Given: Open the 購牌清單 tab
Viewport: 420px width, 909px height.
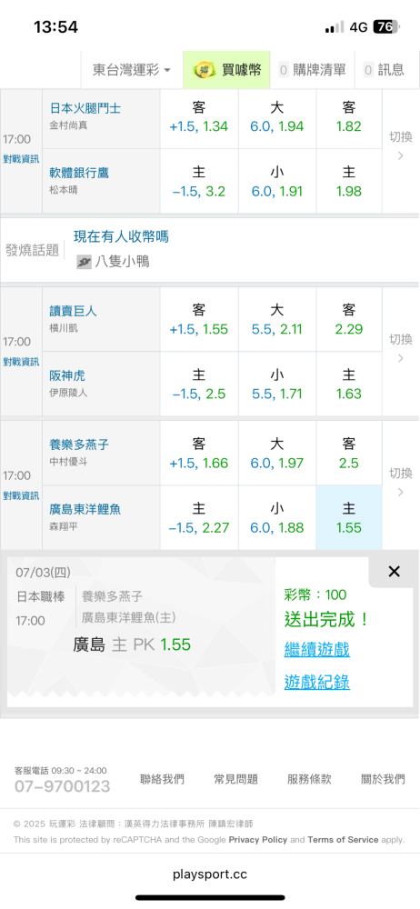Looking at the screenshot, I should pyautogui.click(x=313, y=70).
